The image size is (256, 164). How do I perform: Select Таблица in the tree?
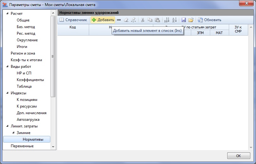[24, 86]
